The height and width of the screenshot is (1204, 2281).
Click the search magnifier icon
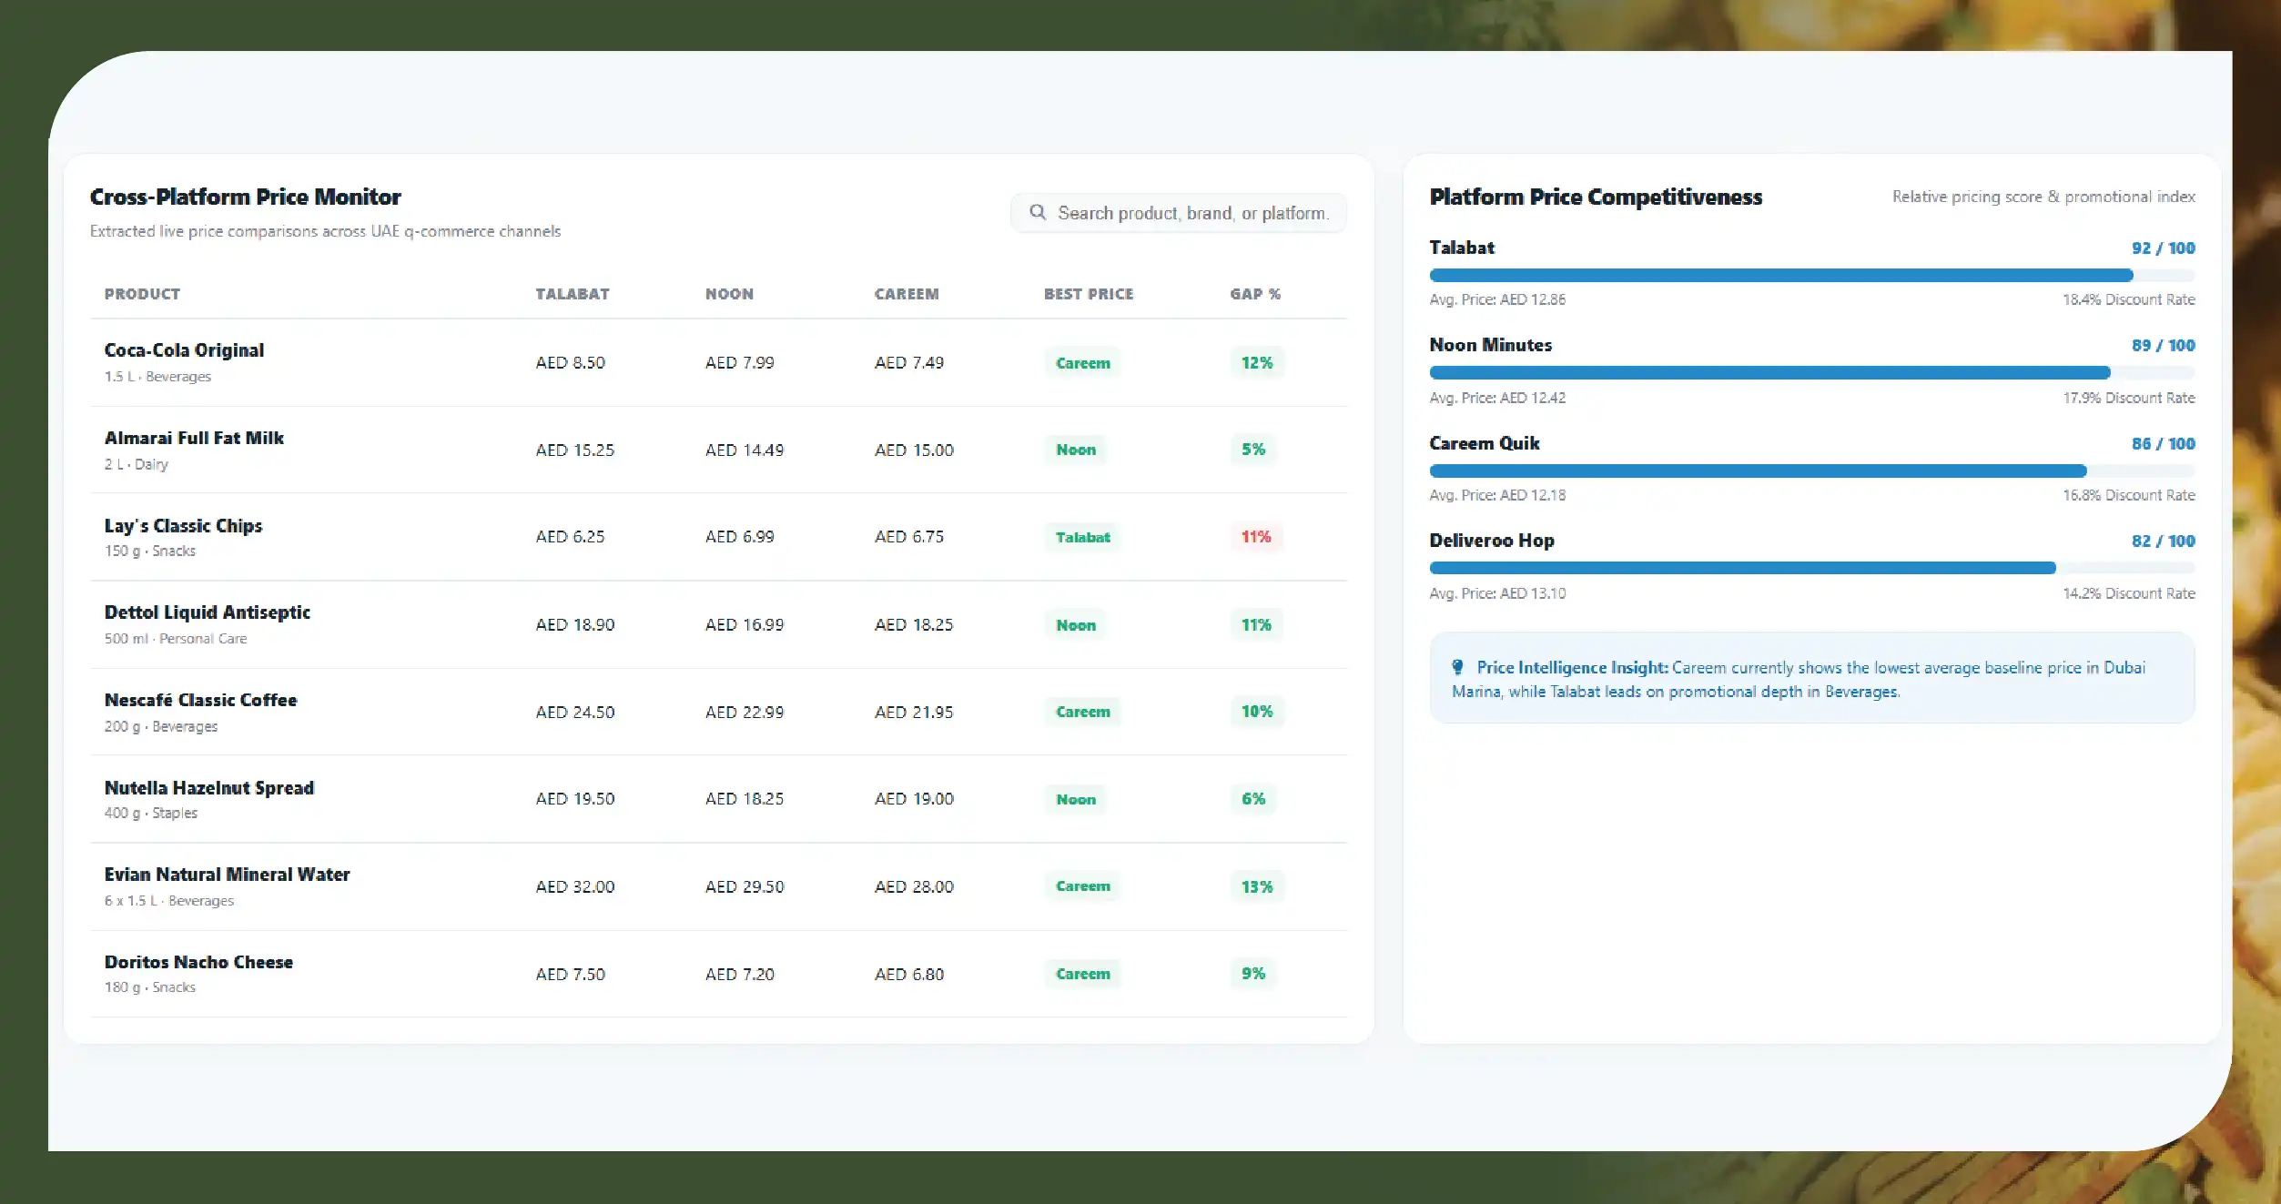coord(1037,212)
